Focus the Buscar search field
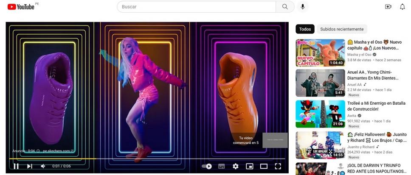This screenshot has height=175, width=411. 196,7
